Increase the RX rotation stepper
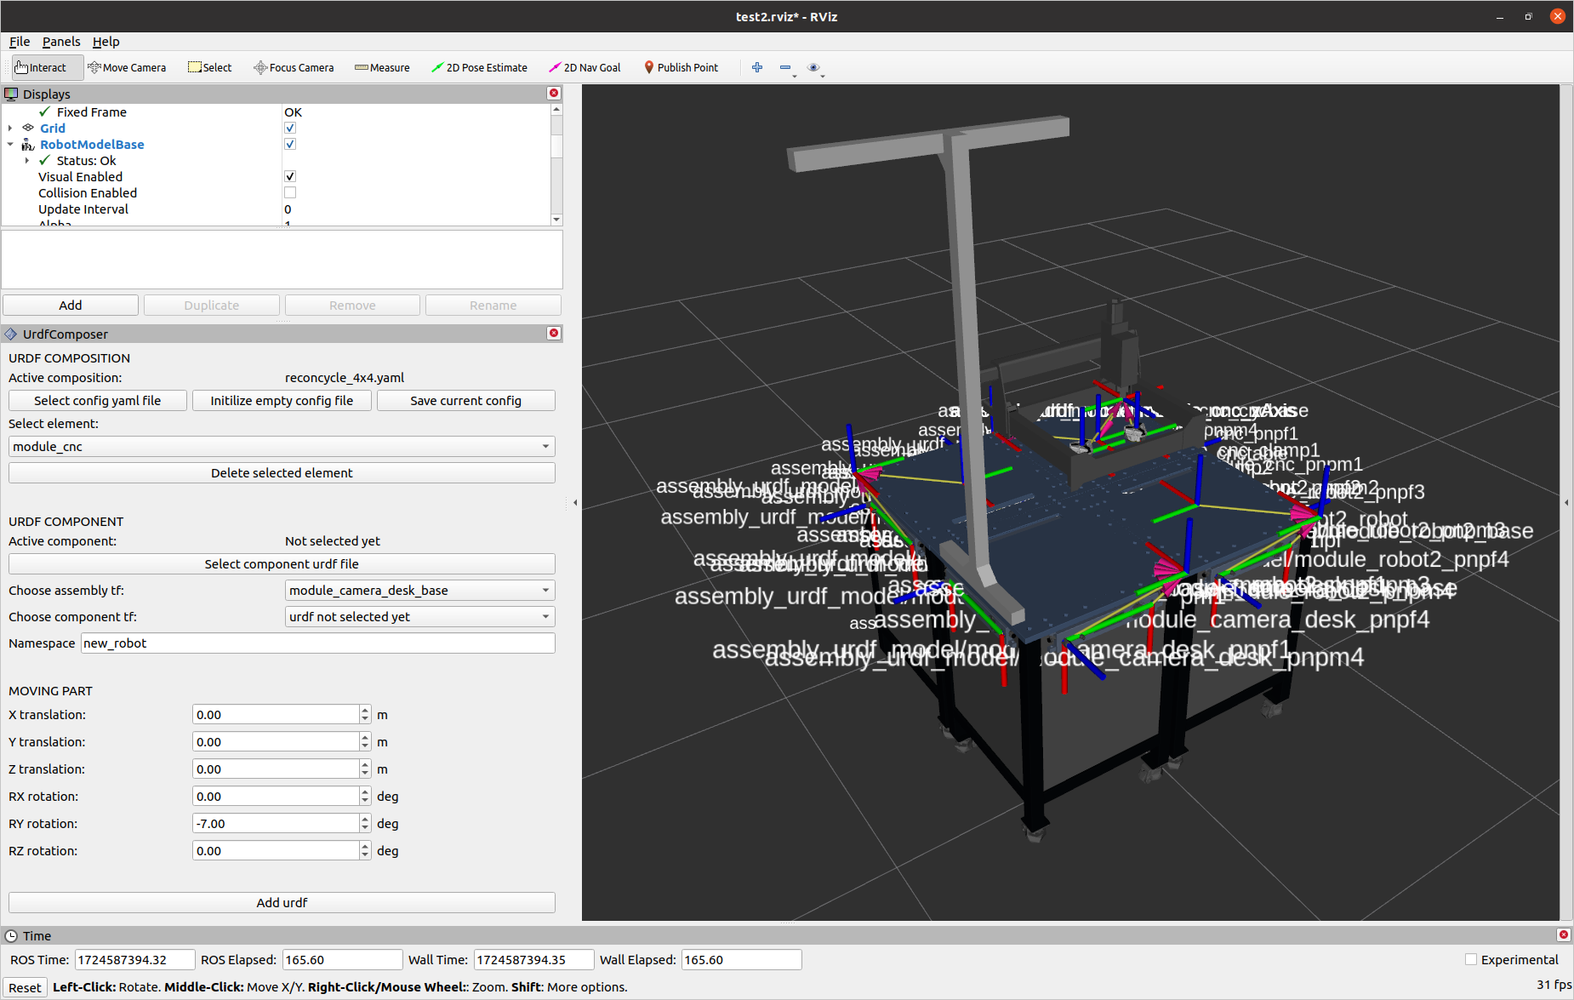 click(365, 791)
